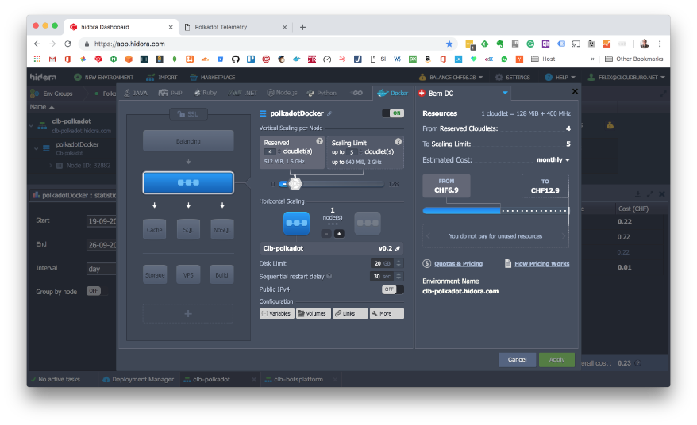Click the NoSQL node block
Viewport: 697px width, 425px height.
(221, 229)
